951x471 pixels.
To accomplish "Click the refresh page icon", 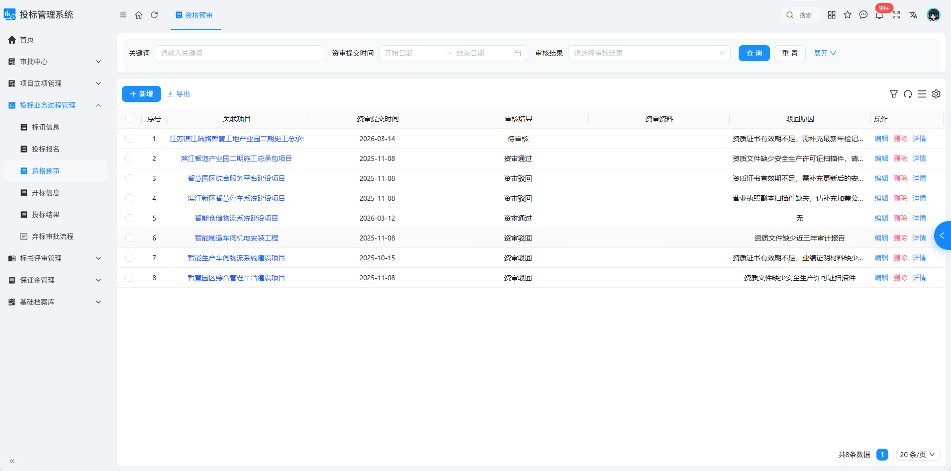I will tap(154, 15).
